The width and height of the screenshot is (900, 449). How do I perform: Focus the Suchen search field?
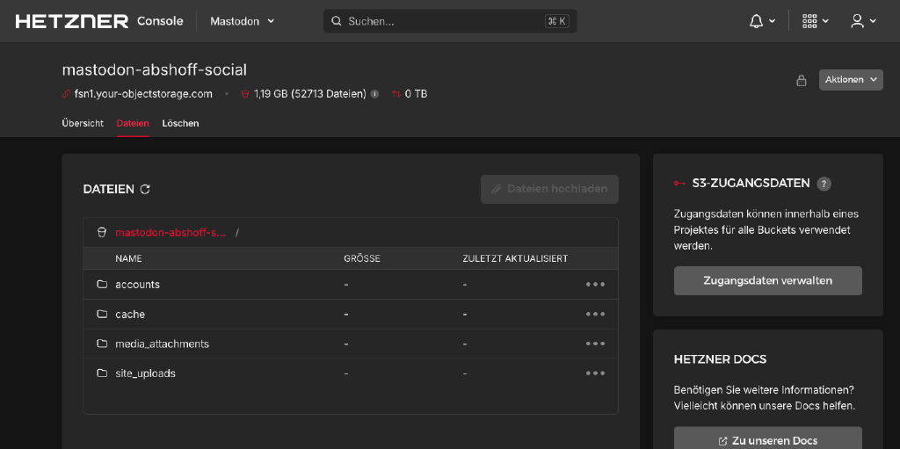pyautogui.click(x=450, y=21)
